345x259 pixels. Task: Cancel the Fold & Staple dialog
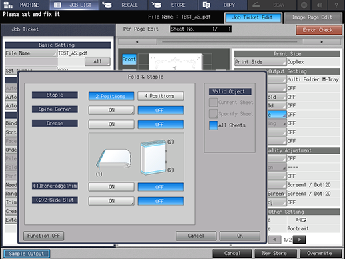[196, 236]
